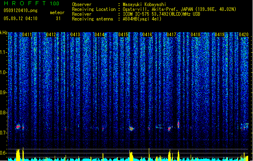
Task: Click the 0419 time marker
Action: click(220, 35)
